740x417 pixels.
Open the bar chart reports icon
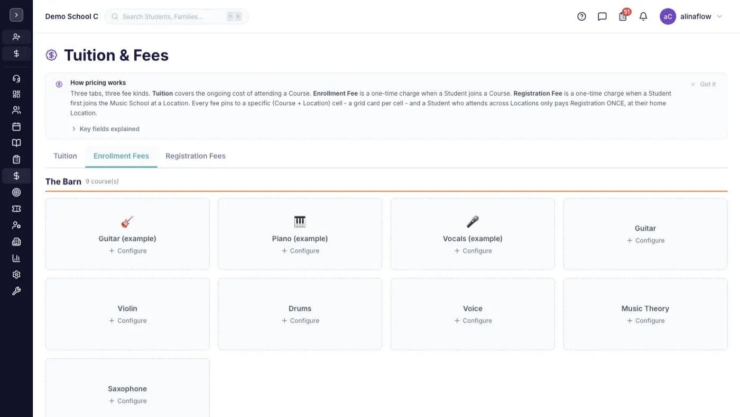(16, 258)
